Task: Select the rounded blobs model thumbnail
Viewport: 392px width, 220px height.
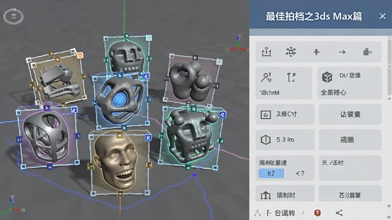Action: coord(191,81)
